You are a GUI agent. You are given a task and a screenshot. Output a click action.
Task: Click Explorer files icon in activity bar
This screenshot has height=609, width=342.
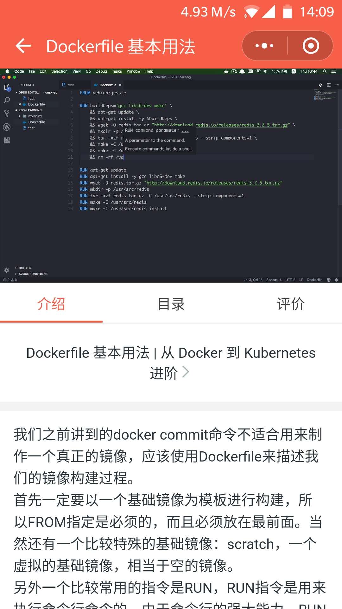tap(7, 87)
